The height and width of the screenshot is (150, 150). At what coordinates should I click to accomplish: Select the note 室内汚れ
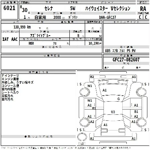point(7,99)
